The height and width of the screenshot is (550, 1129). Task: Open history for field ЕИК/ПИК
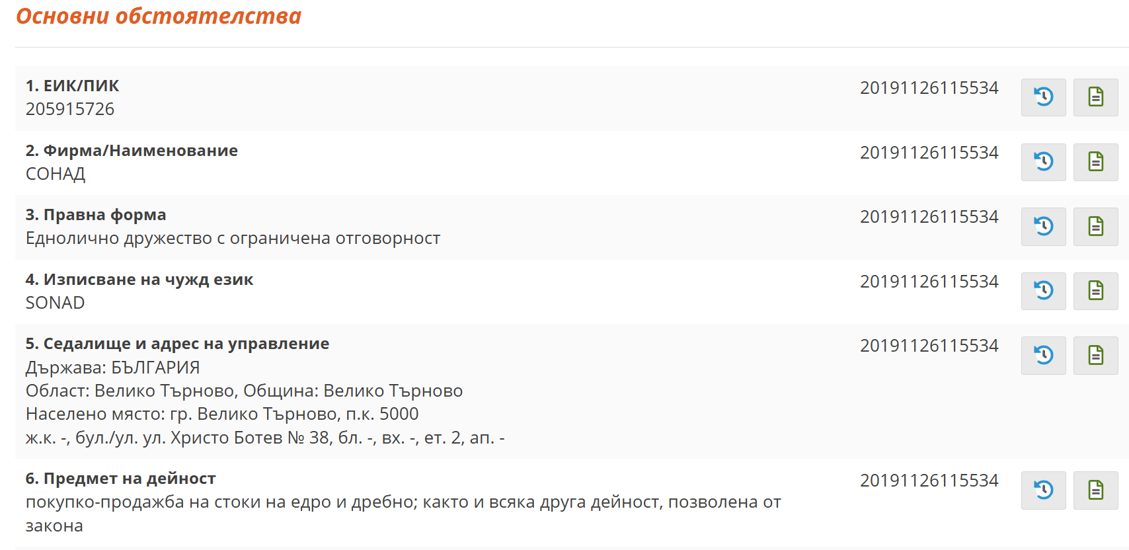click(1043, 97)
